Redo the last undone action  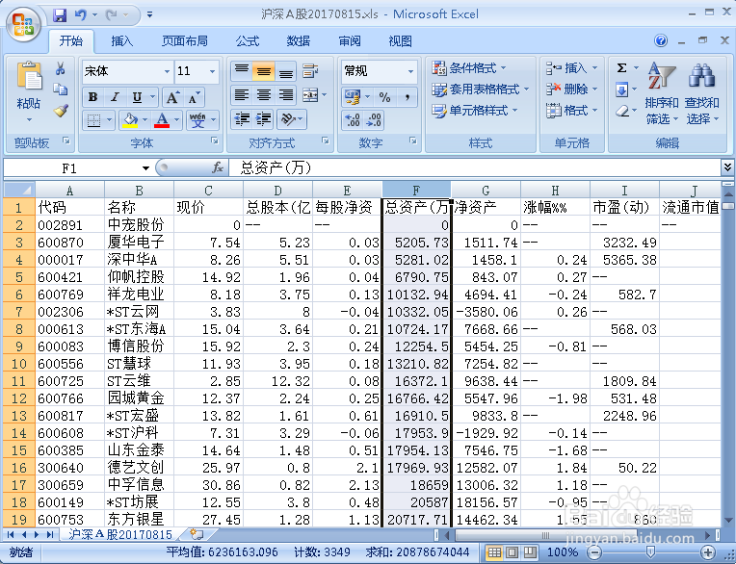pos(112,15)
